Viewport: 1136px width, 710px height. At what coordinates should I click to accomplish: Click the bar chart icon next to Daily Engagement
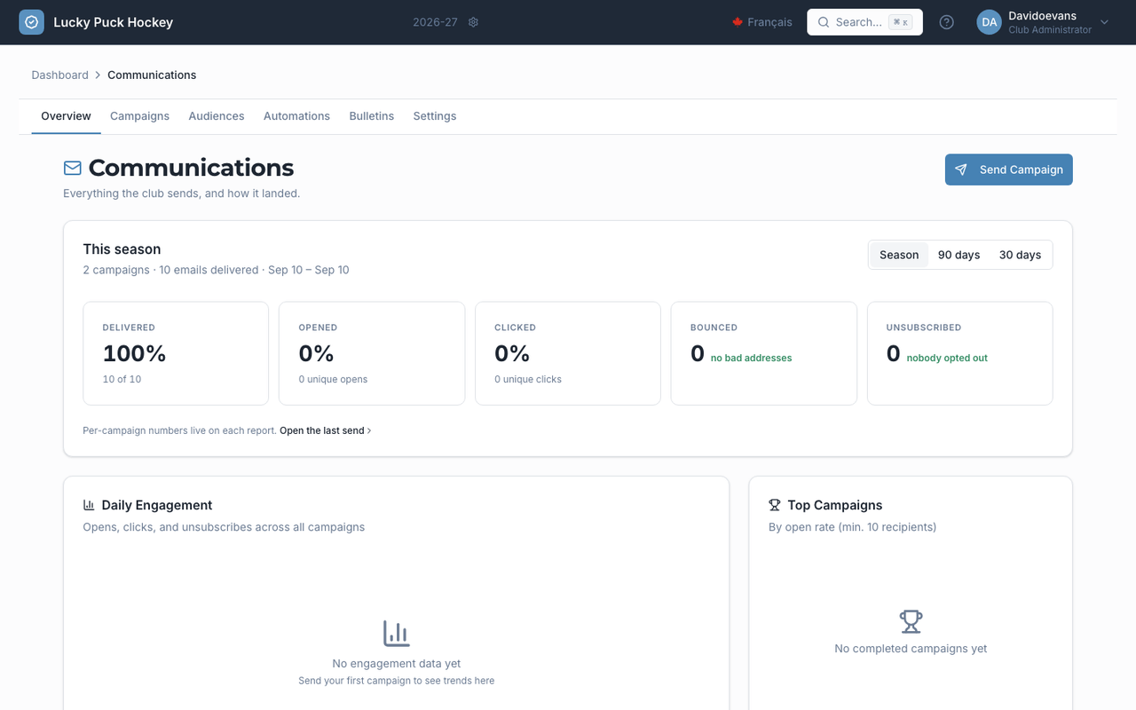pyautogui.click(x=89, y=505)
